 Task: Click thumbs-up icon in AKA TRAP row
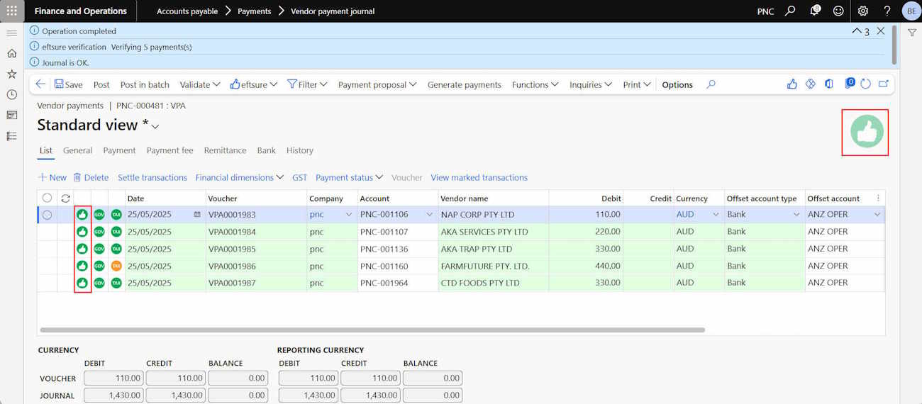click(82, 249)
